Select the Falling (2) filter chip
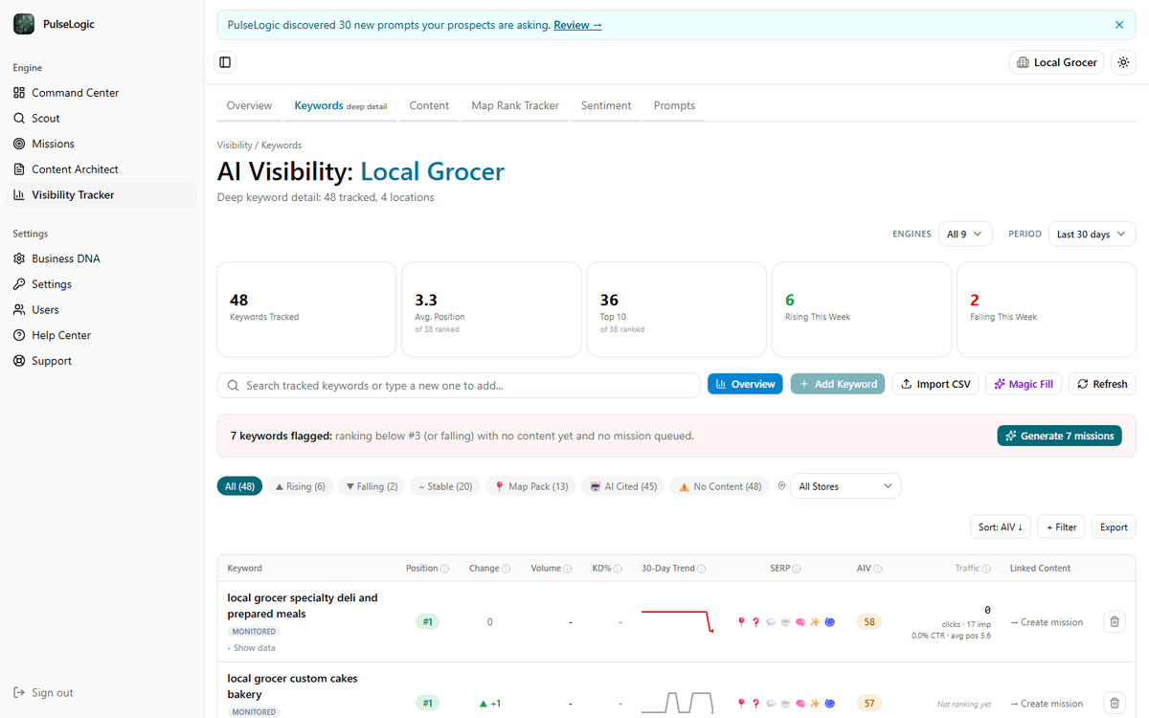 (x=372, y=486)
